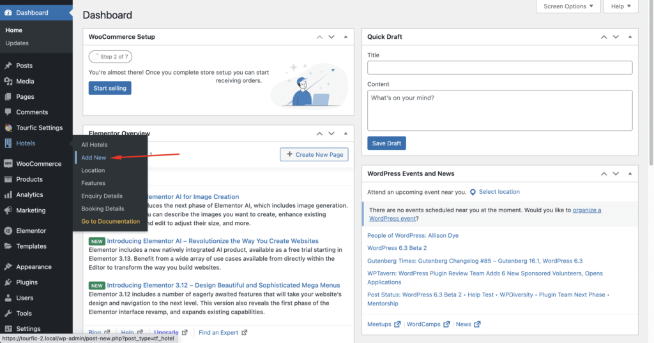Image resolution: width=654 pixels, height=343 pixels.
Task: Open Introducing Elementor 3.12 Mega Menus link
Action: point(223,286)
